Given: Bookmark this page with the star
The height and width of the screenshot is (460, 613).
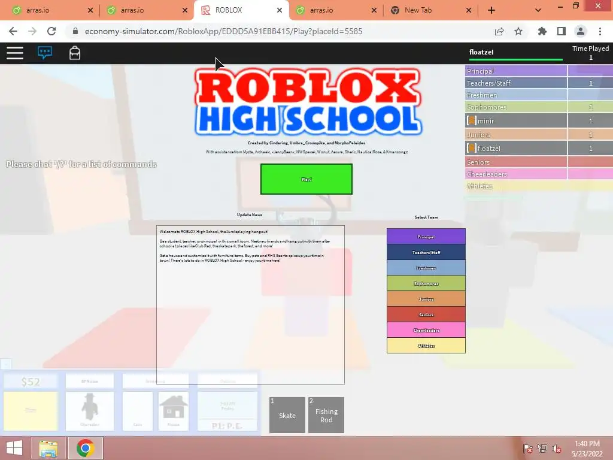Looking at the screenshot, I should [x=518, y=31].
